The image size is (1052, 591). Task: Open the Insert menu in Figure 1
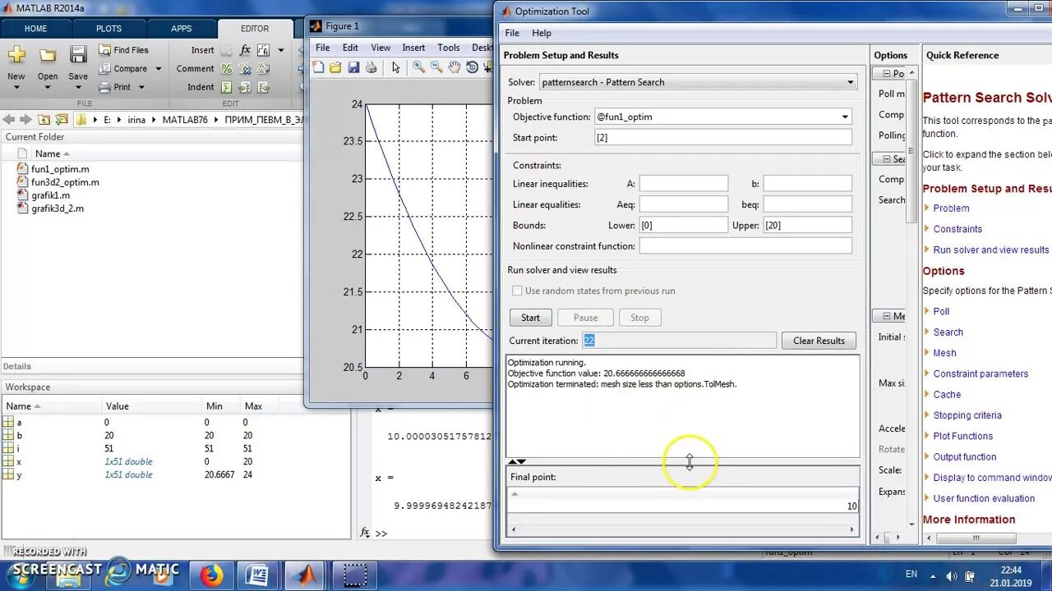click(x=413, y=48)
